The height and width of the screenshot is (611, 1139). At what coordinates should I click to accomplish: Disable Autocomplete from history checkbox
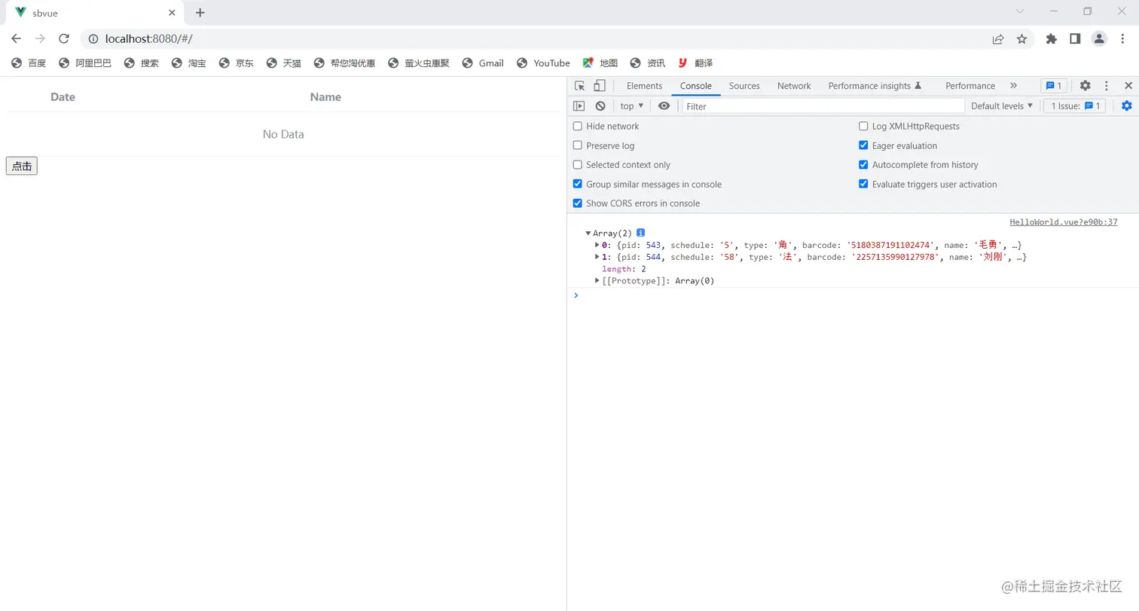[863, 164]
